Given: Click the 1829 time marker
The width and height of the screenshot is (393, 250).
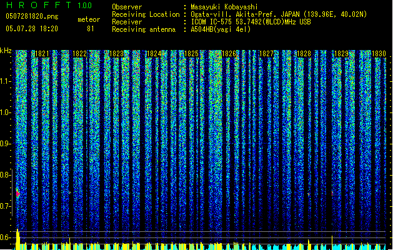Looking at the screenshot, I should pyautogui.click(x=341, y=54).
